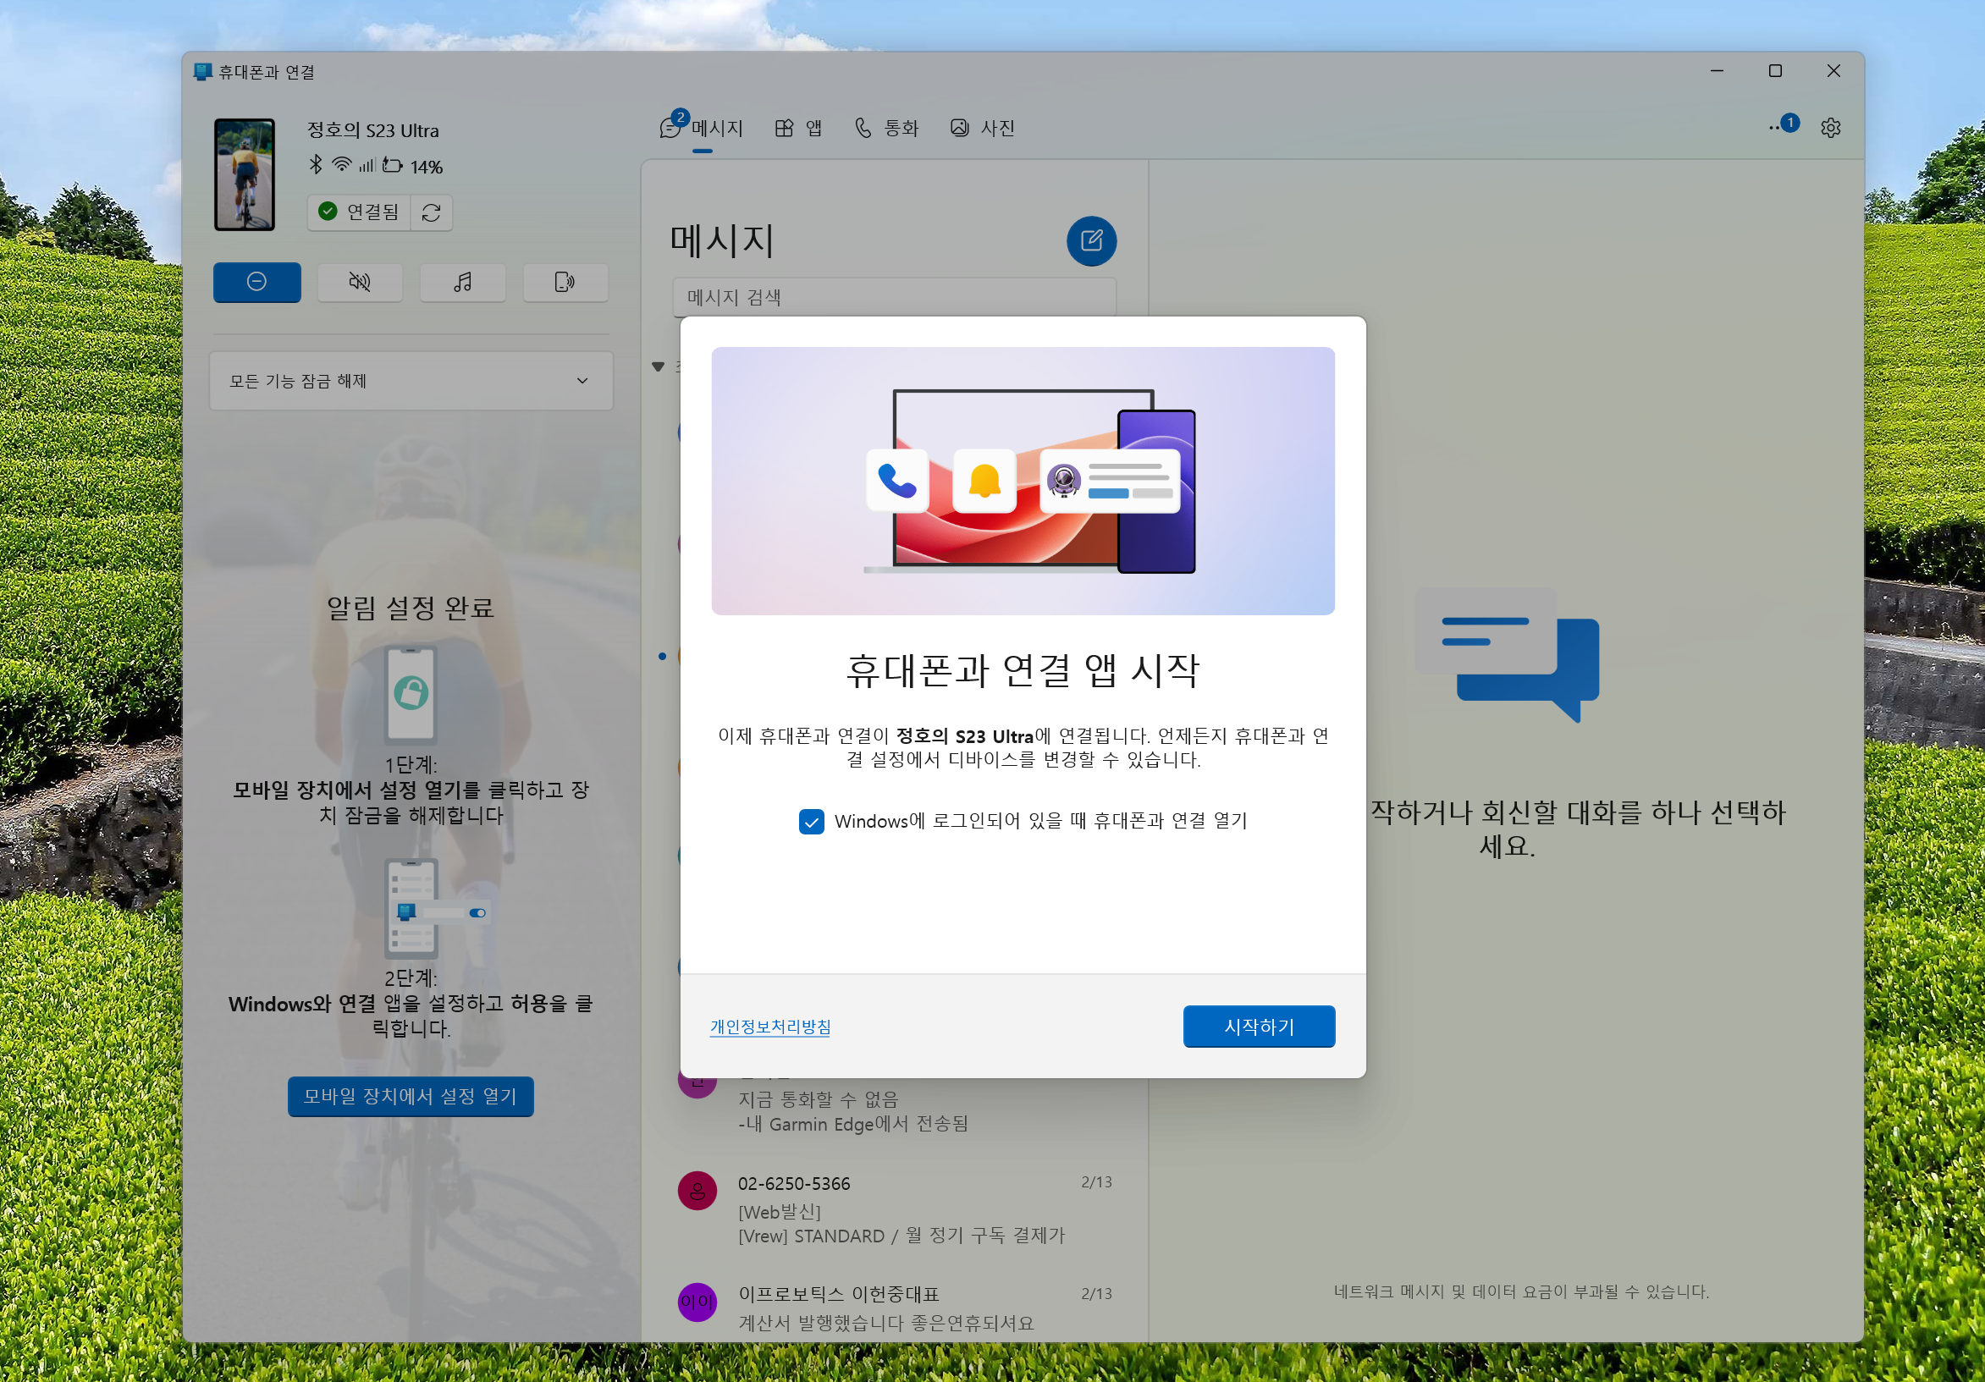The height and width of the screenshot is (1382, 1985).
Task: Open the notifications panel with badge 1
Action: coord(1783,127)
